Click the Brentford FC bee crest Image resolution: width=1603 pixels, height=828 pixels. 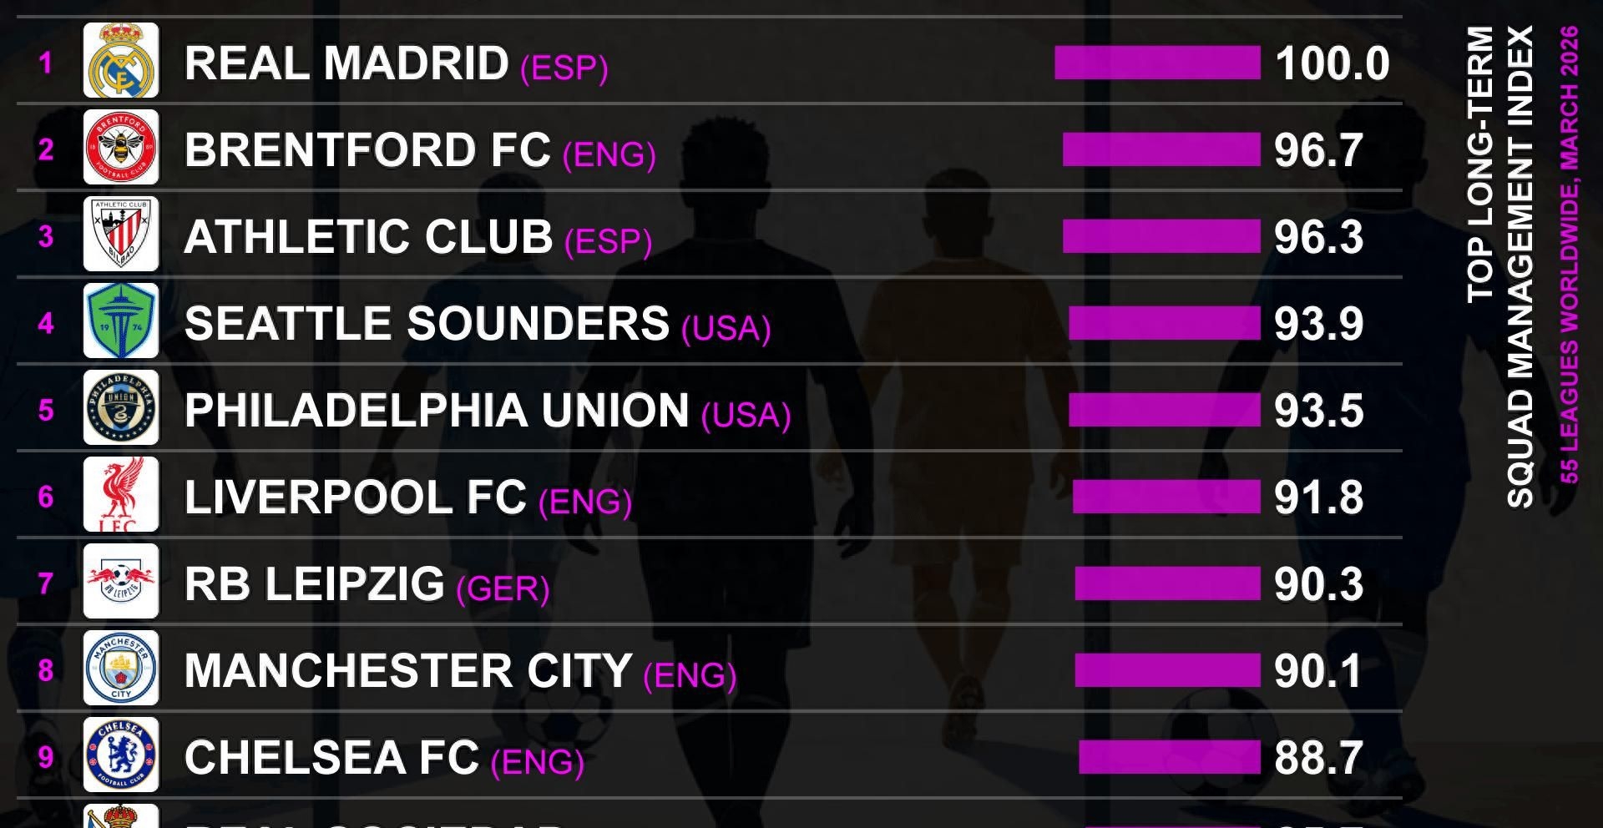(121, 148)
